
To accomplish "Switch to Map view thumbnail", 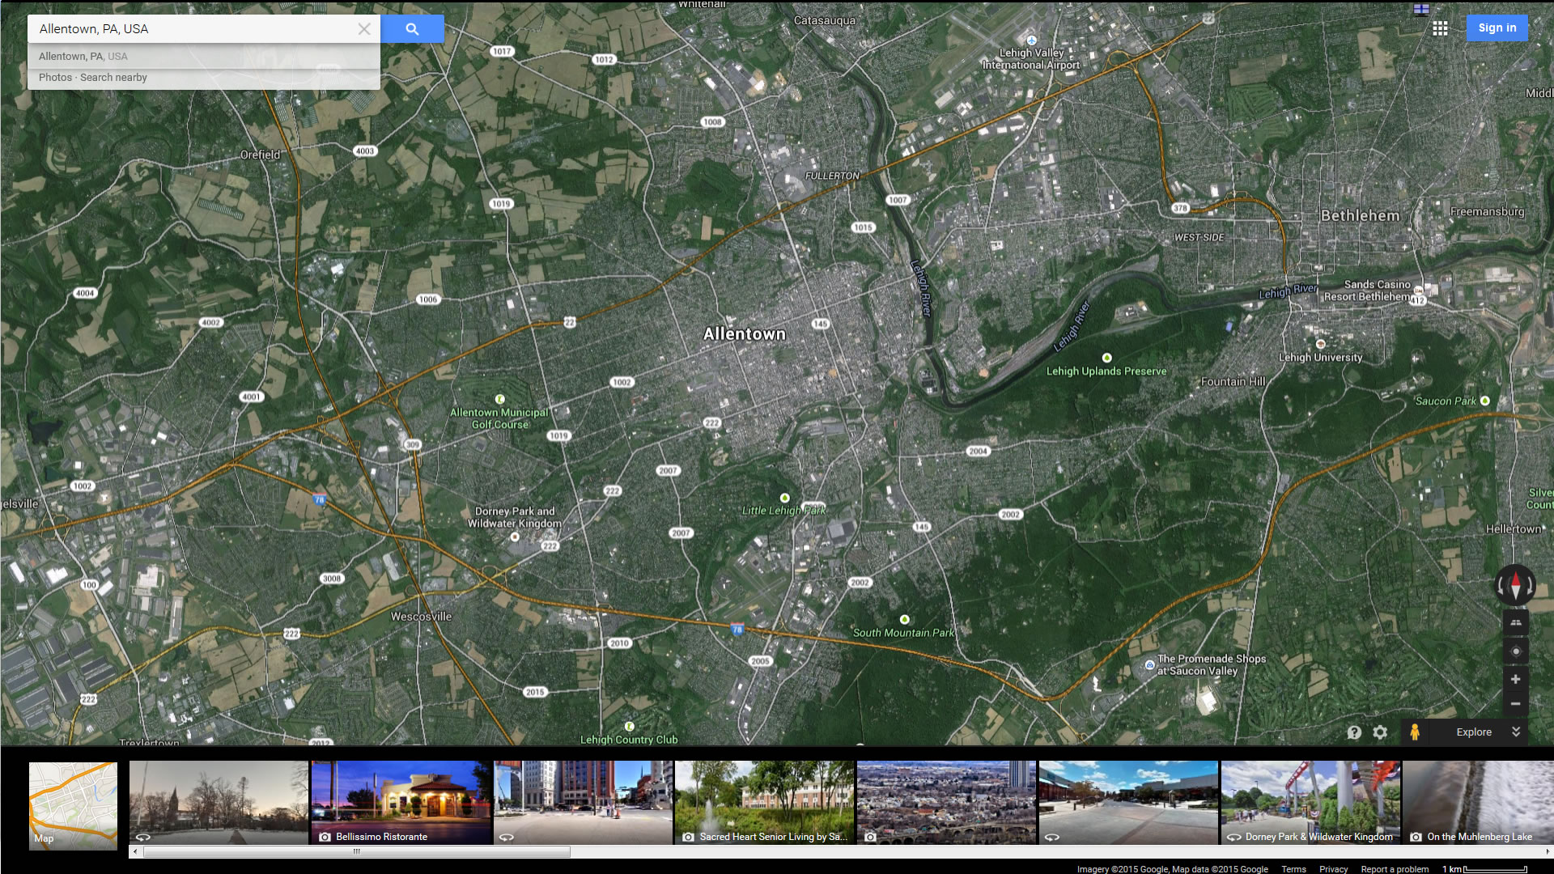I will 73,805.
